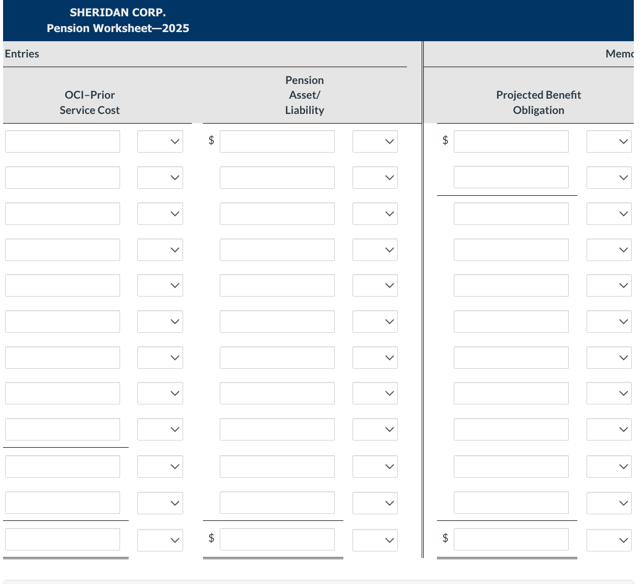644x584 pixels.
Task: Select the dollar amount field atop Pension Asset/Liability
Action: tap(277, 141)
